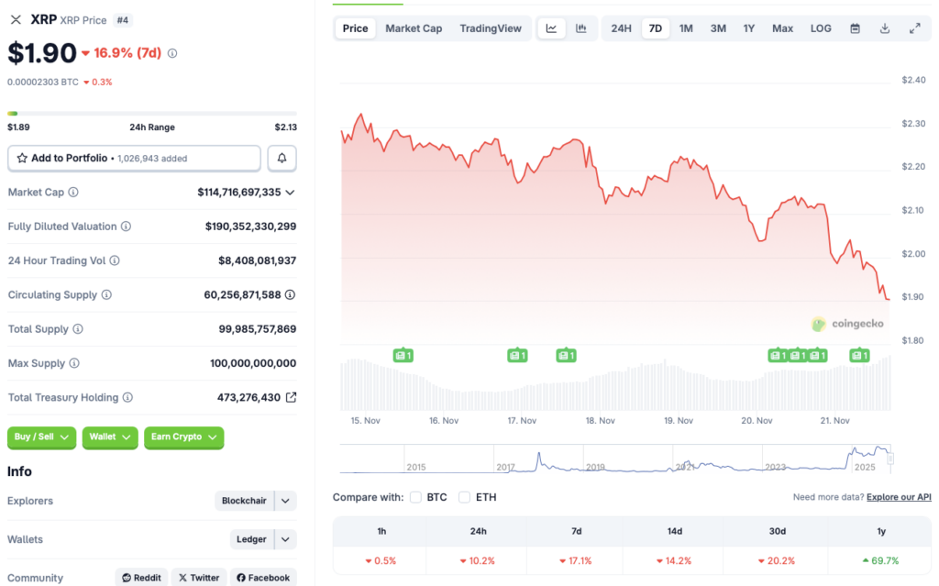Switch to the TradingView tab
The height and width of the screenshot is (586, 939).
(x=491, y=28)
